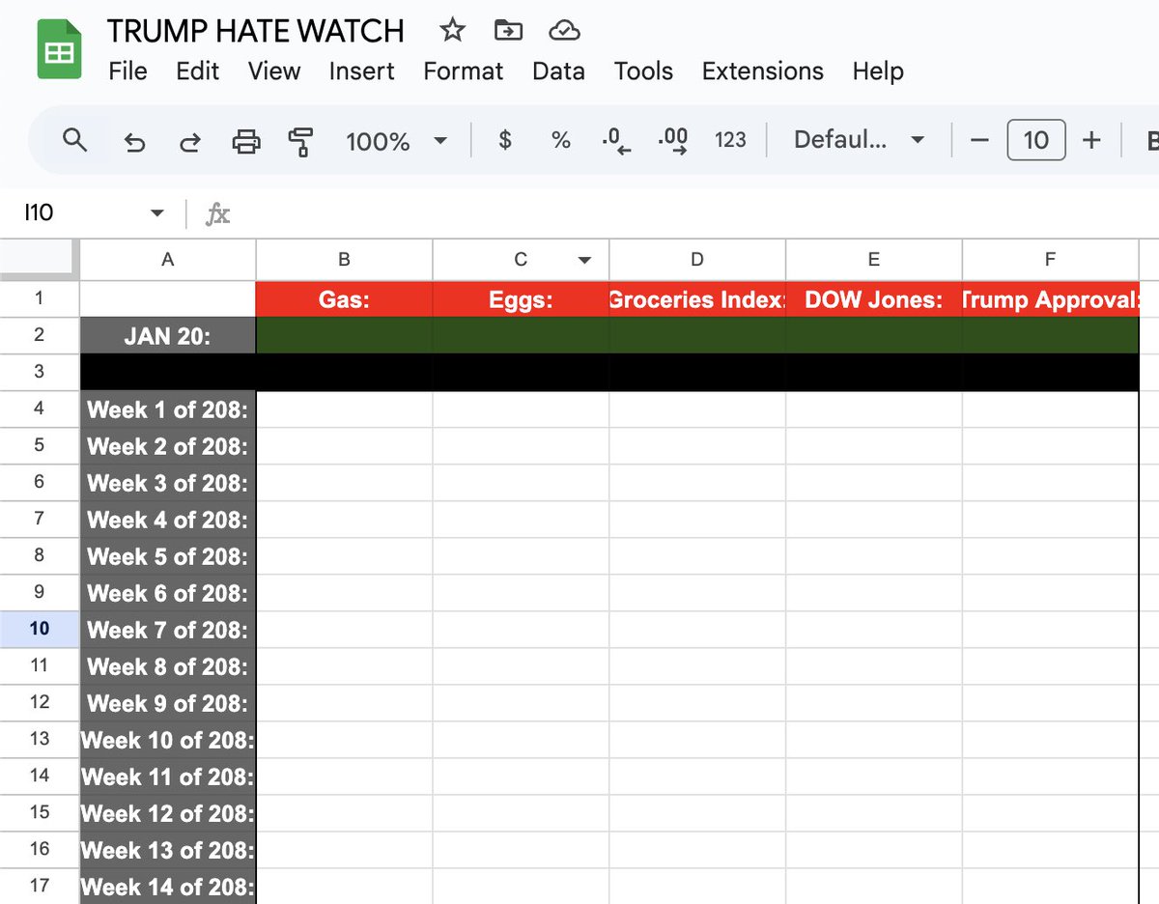Select column E header
Image resolution: width=1159 pixels, height=904 pixels.
pos(874,259)
